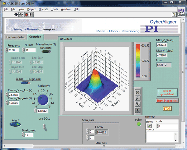Click the horizontal scrollbar thumb
This screenshot has height=150, width=187.
point(104,146)
